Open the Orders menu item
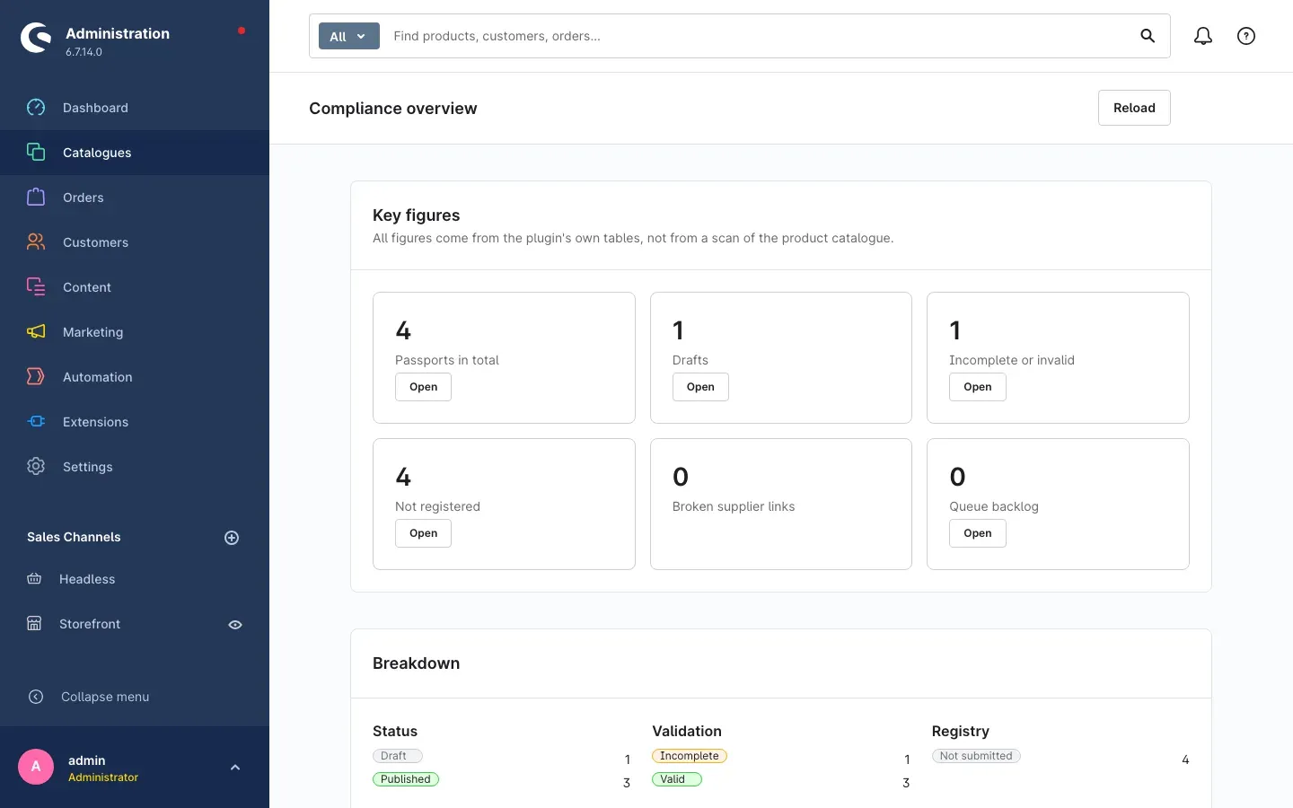The image size is (1293, 808). [x=135, y=198]
